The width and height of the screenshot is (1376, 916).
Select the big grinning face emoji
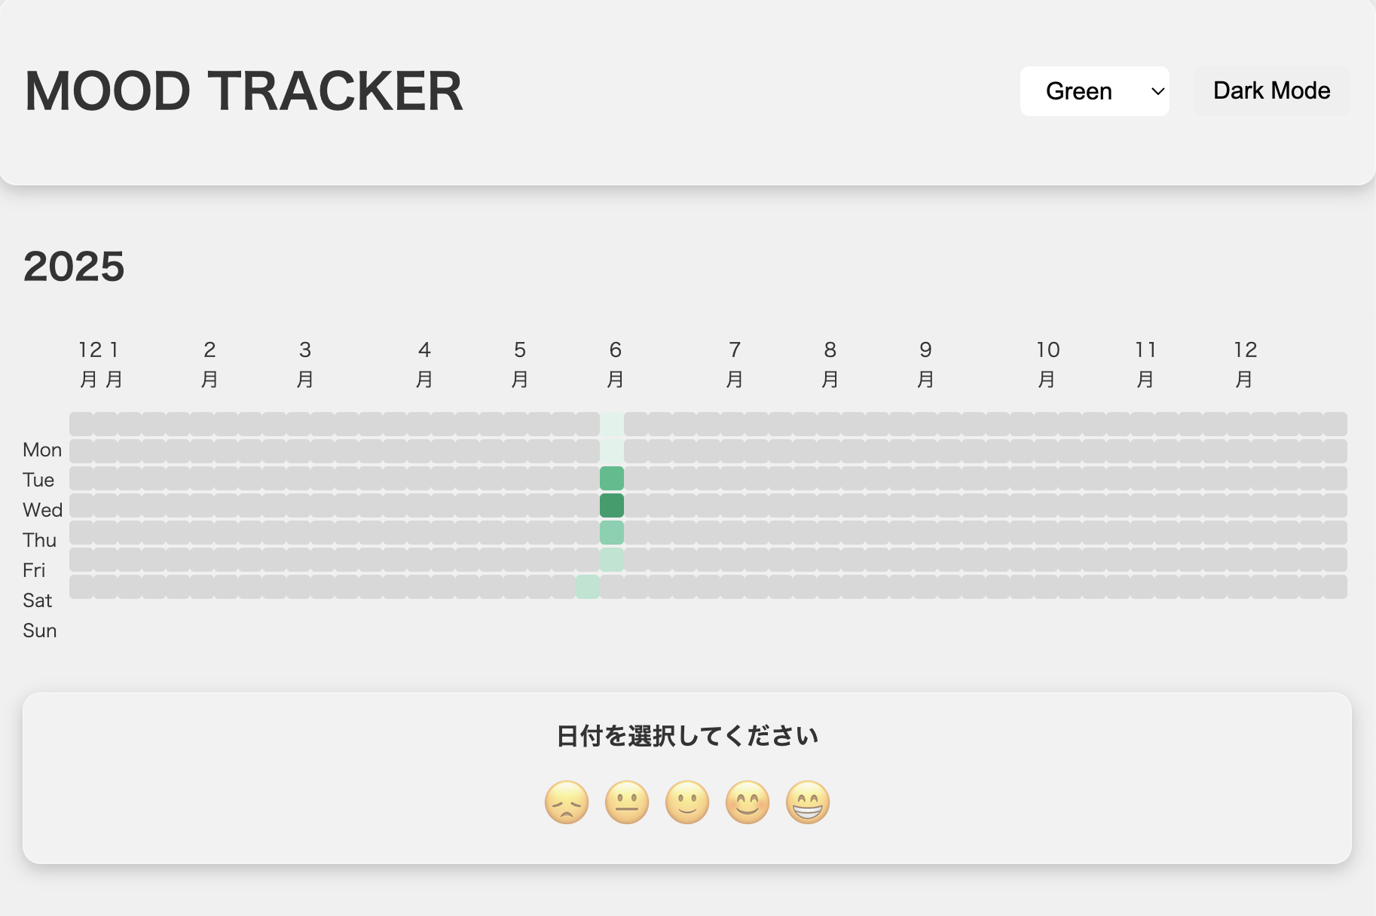click(x=808, y=802)
